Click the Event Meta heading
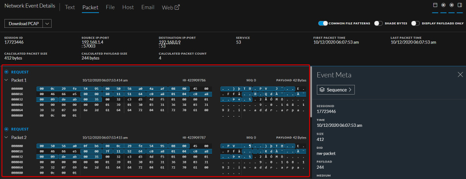 click(x=334, y=75)
